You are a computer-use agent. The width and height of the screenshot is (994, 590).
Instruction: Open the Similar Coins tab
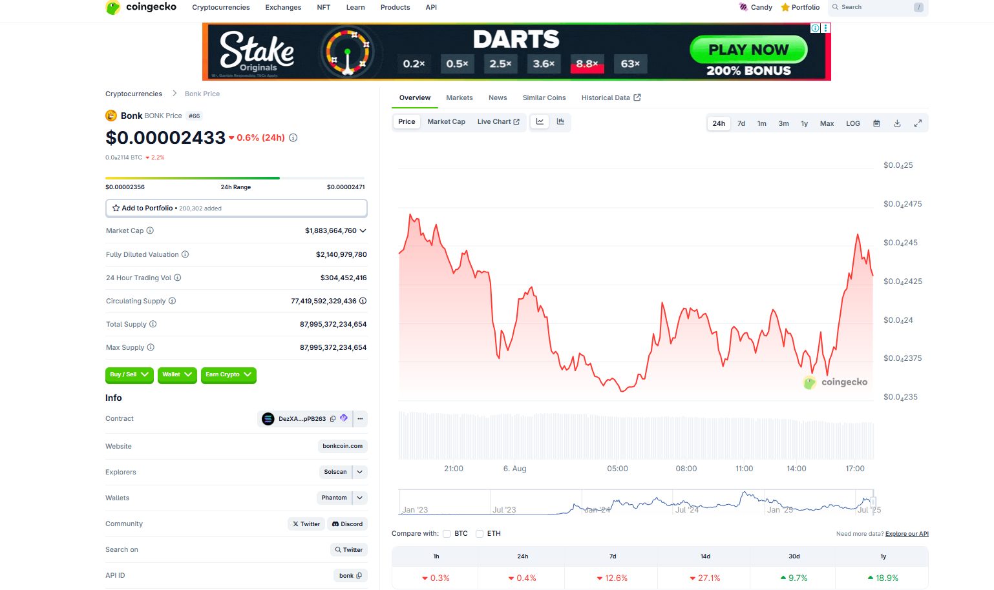click(x=544, y=97)
